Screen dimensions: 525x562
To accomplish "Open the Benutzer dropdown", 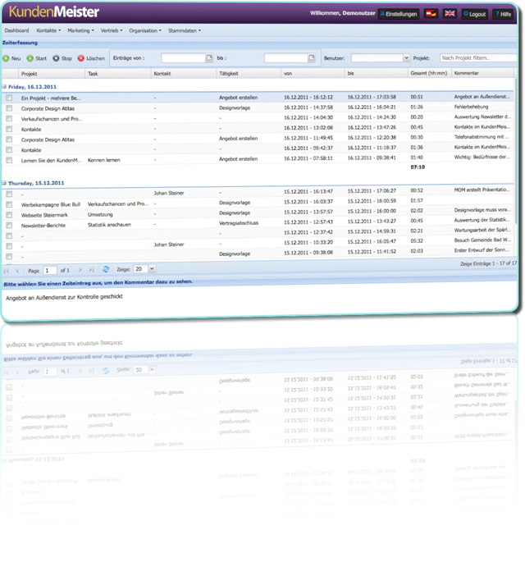I will tap(406, 58).
